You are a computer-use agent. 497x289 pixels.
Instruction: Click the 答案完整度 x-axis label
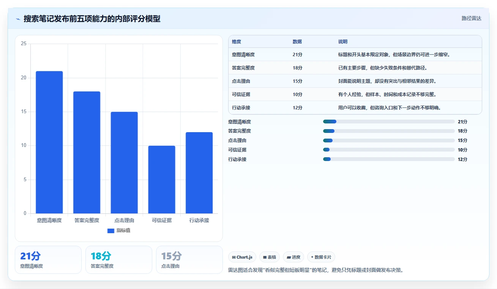[x=87, y=220]
